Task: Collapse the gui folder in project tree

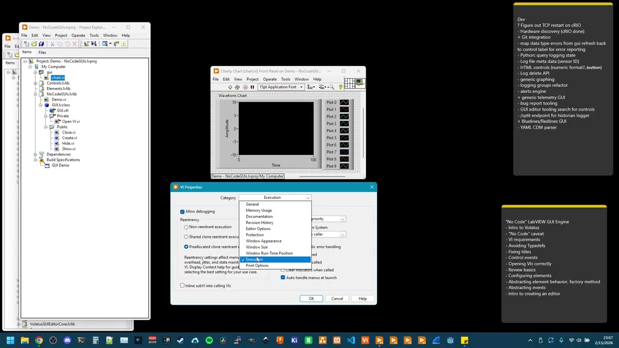Action: pyautogui.click(x=35, y=72)
